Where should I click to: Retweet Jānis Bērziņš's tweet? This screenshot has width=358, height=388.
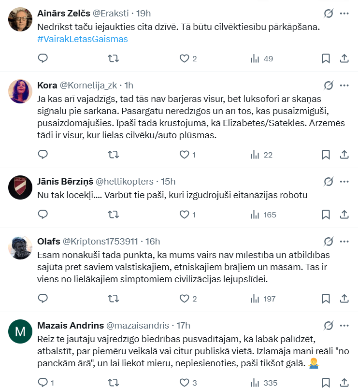(x=113, y=214)
